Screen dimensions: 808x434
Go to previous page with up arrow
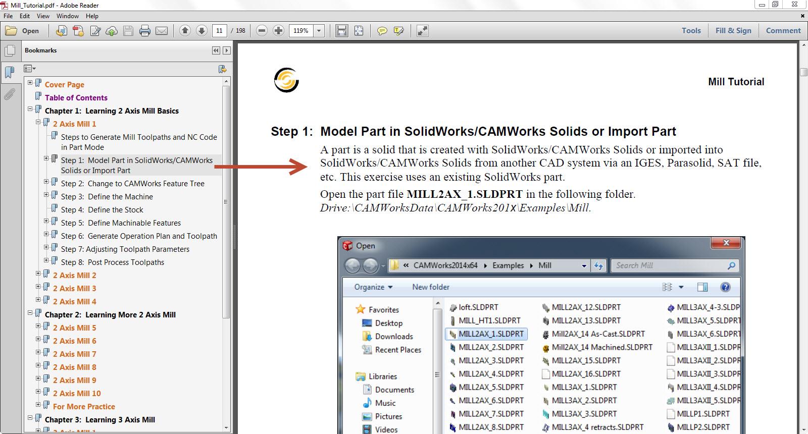pos(185,31)
